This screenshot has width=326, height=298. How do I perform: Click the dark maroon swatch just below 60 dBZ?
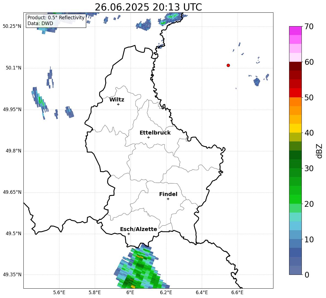coord(295,66)
